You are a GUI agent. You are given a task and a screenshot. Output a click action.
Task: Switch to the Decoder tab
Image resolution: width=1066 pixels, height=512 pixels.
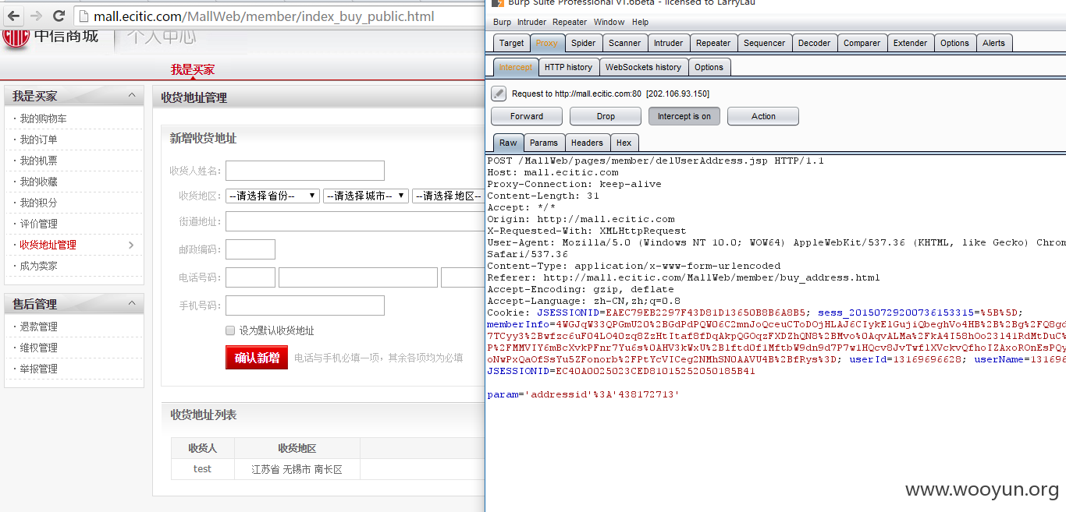coord(814,43)
